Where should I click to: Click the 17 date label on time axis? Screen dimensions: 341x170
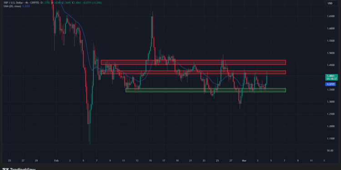point(164,160)
